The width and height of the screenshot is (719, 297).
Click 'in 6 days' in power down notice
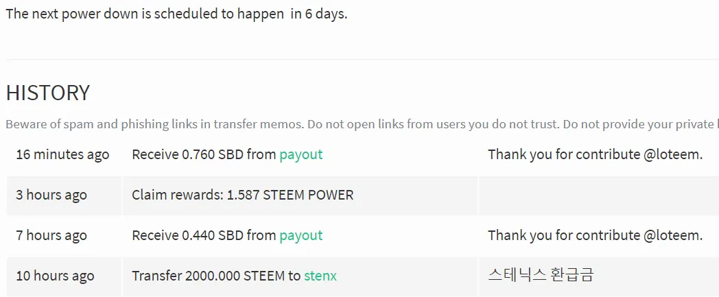click(319, 14)
